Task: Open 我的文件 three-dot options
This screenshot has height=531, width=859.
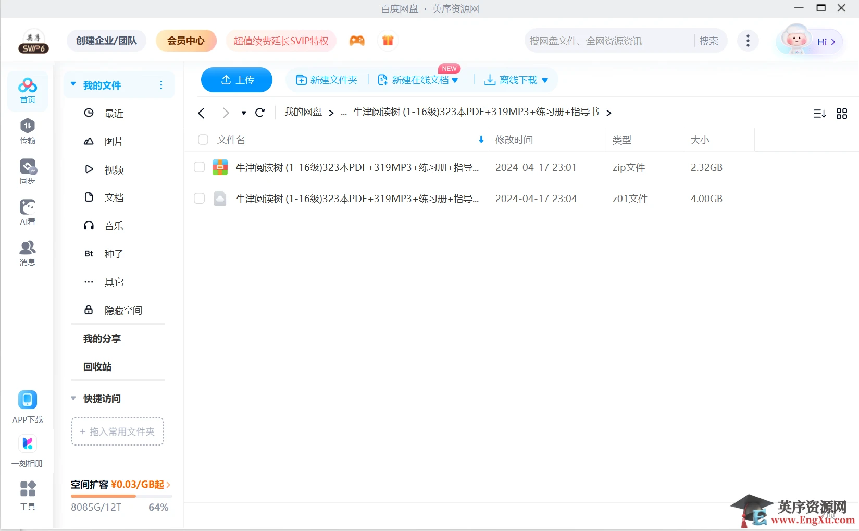Action: (161, 85)
